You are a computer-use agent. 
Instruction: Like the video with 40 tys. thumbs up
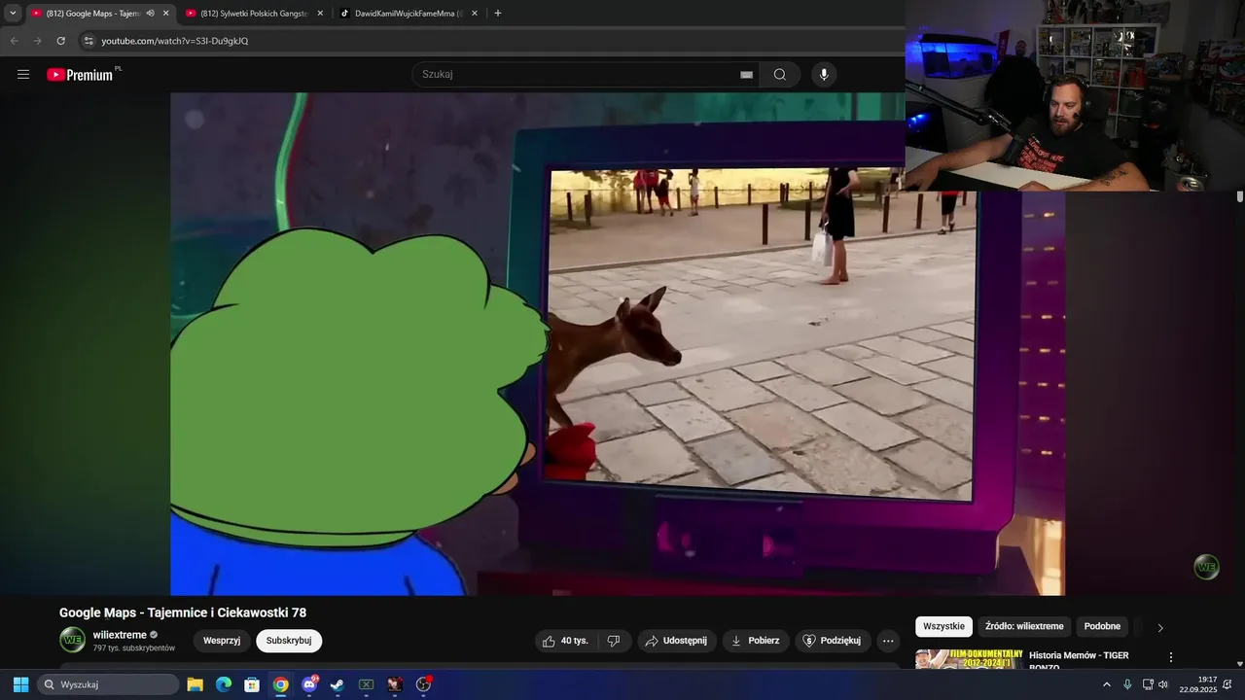coord(565,641)
